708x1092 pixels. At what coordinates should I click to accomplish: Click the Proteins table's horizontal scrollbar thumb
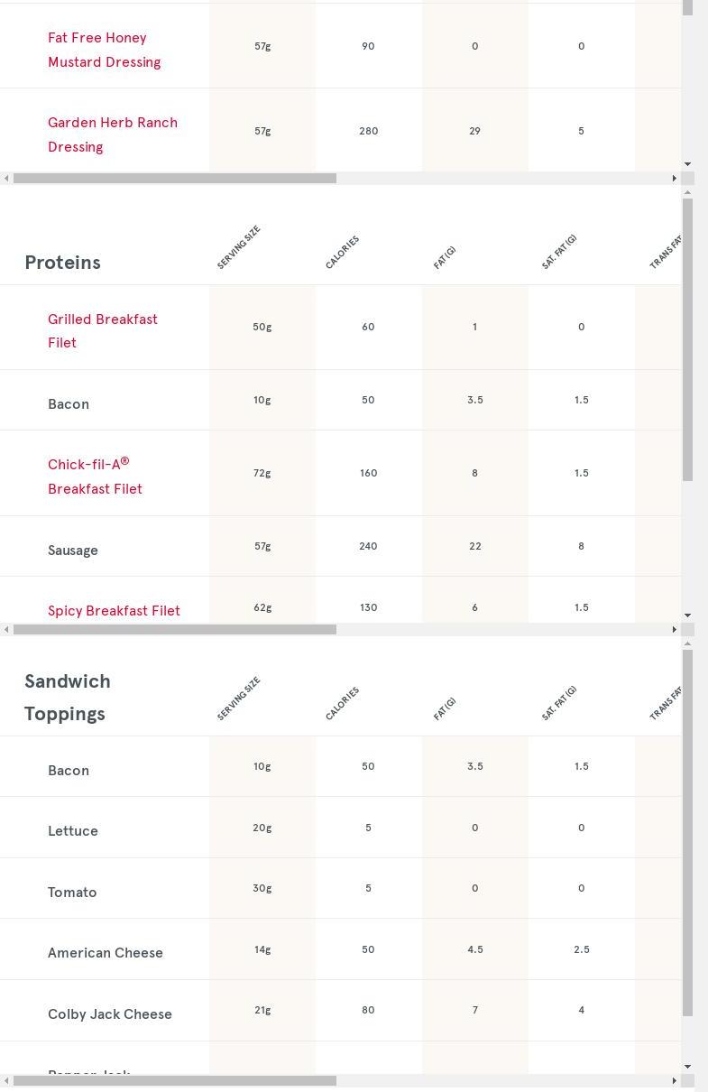click(175, 630)
